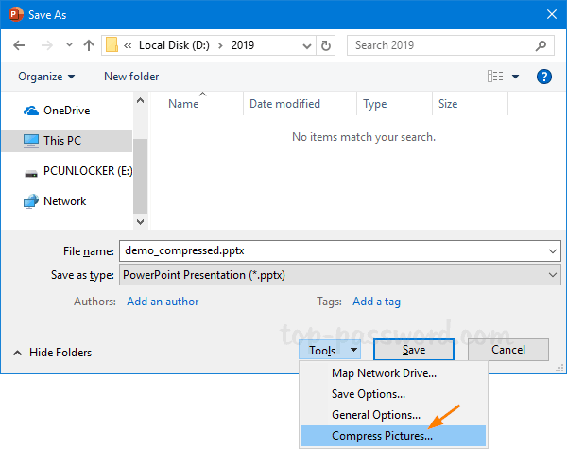Open Save Options from the menu
Viewport: 567px width, 449px height.
pos(369,394)
